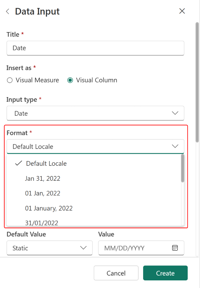200x288 pixels.
Task: Click the MM/DD/YYYY value input field
Action: (141, 248)
